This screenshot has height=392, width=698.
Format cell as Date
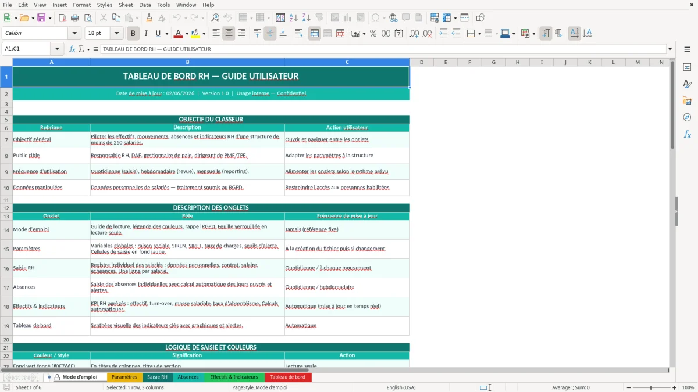click(398, 34)
